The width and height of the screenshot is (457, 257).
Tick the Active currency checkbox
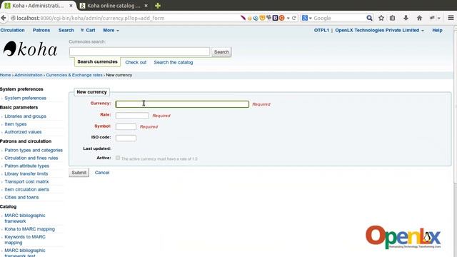[x=118, y=158]
